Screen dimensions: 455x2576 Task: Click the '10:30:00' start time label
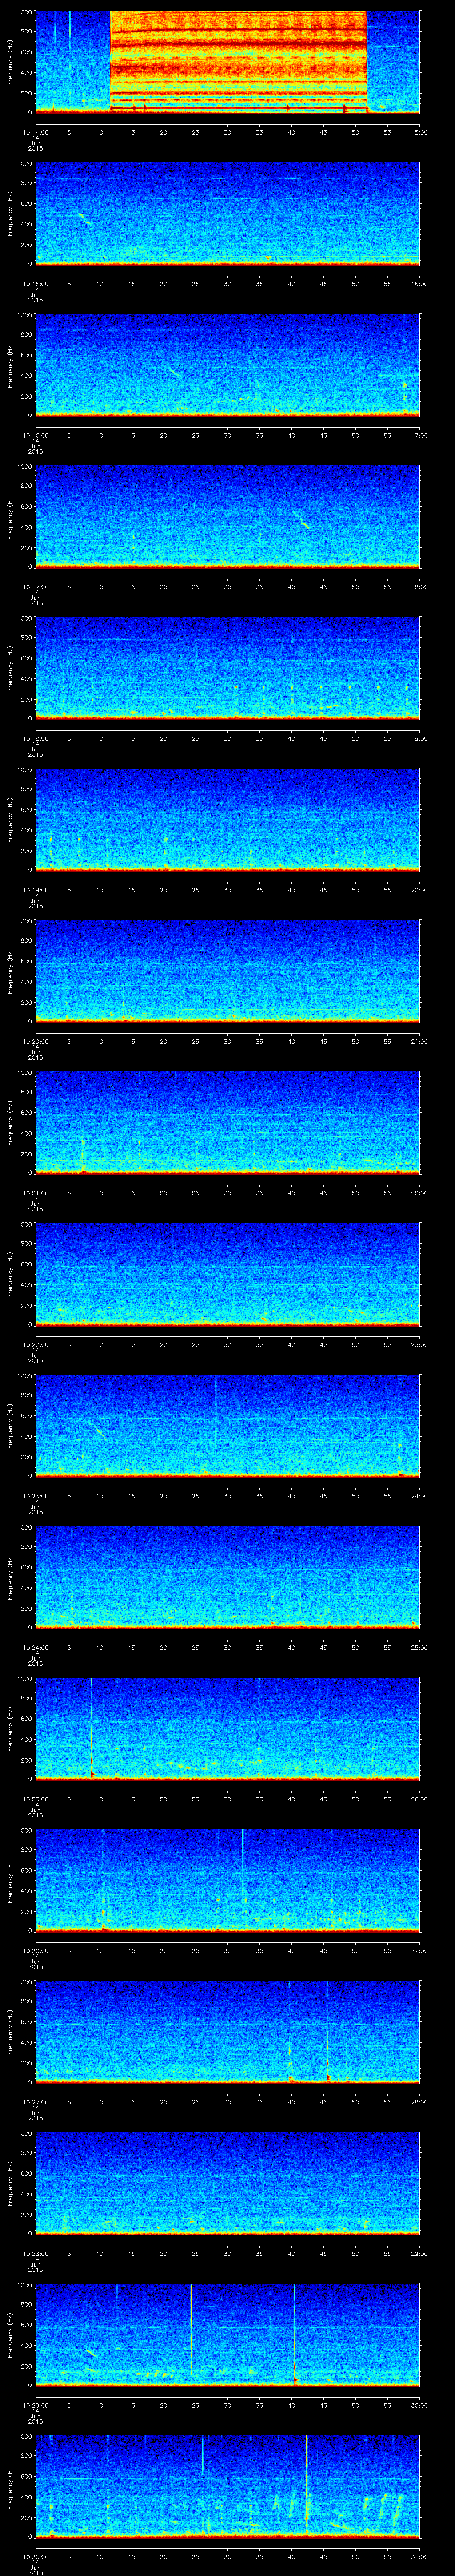point(35,2556)
